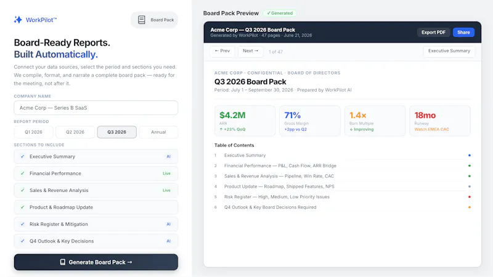493x277 pixels.
Task: Click the Company Name input field
Action: (x=96, y=108)
